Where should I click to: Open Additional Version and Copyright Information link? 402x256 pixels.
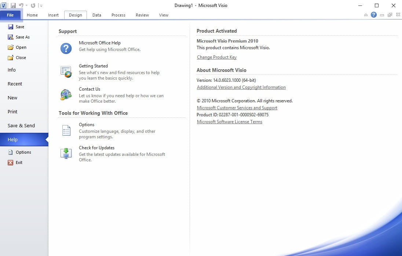[241, 87]
